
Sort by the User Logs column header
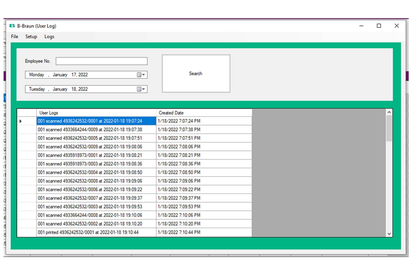tap(96, 113)
